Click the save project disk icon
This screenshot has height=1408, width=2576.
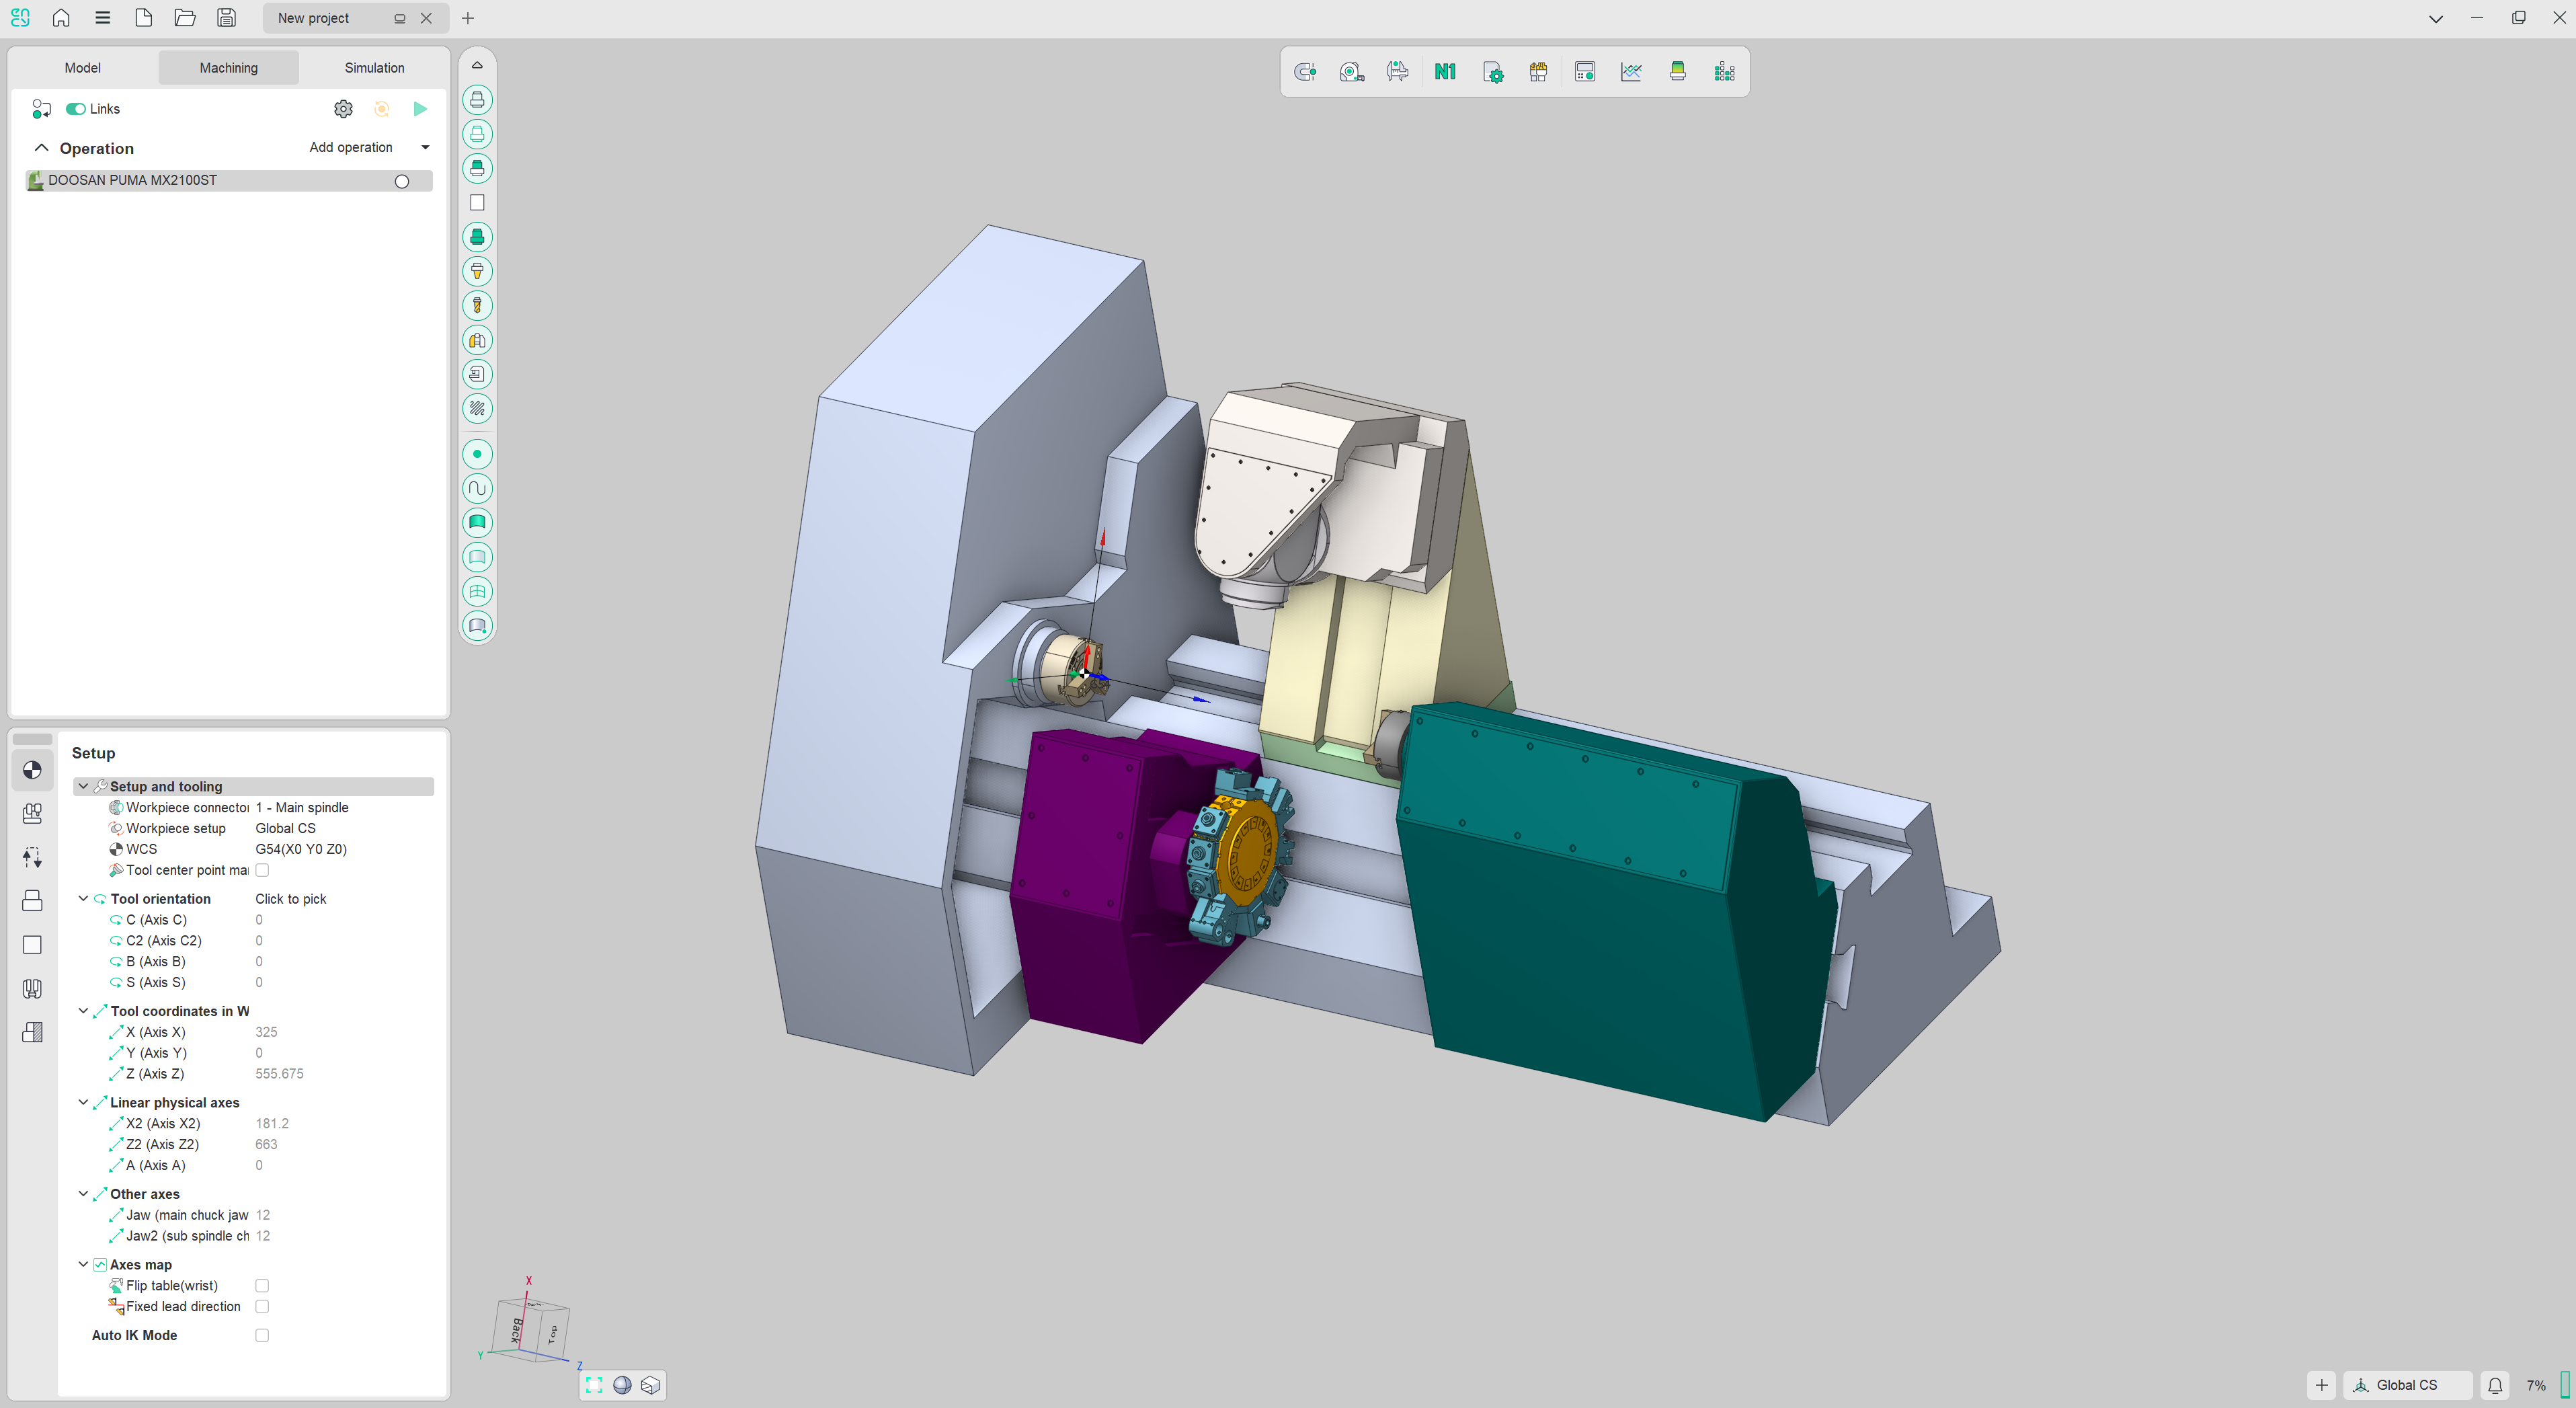[x=226, y=18]
